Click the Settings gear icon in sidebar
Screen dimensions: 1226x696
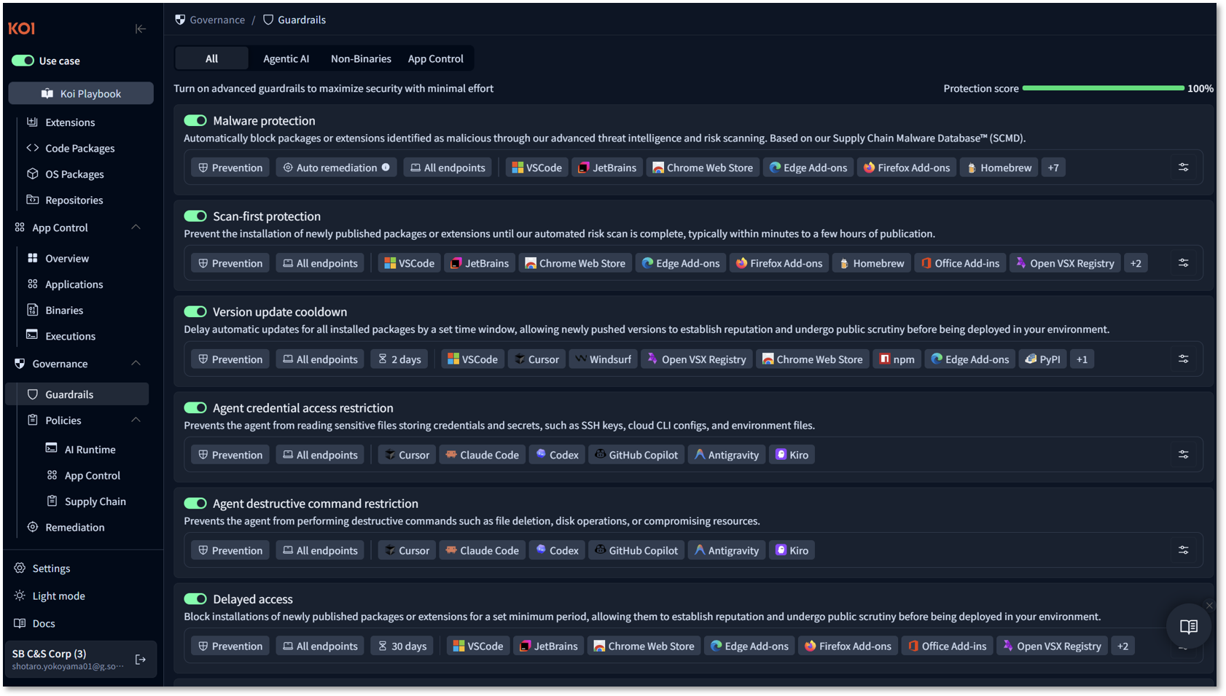click(x=20, y=568)
